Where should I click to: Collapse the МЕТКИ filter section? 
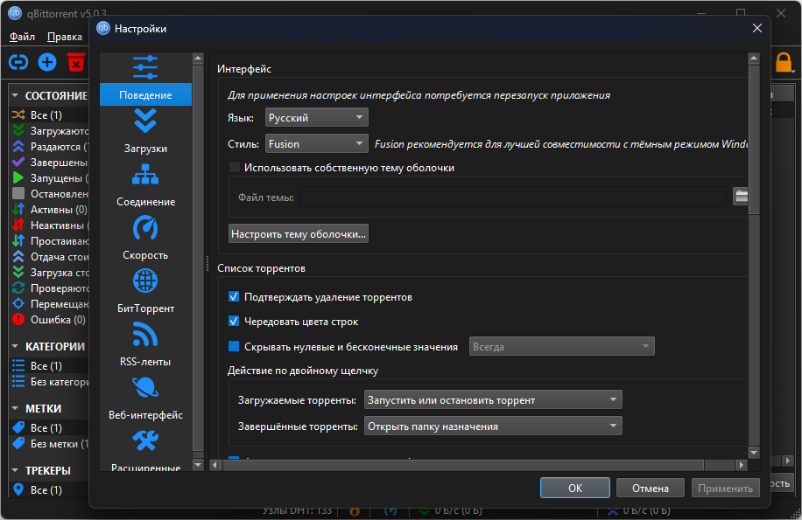tap(15, 409)
